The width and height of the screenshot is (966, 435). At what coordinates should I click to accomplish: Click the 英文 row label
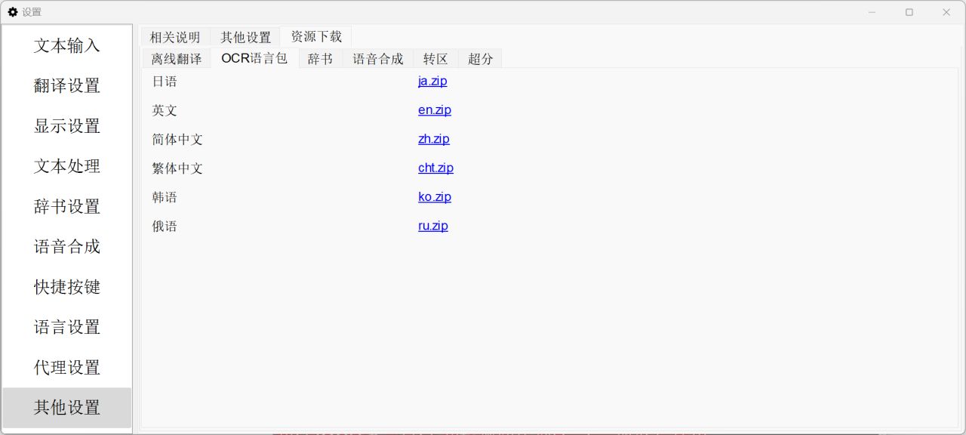click(165, 110)
